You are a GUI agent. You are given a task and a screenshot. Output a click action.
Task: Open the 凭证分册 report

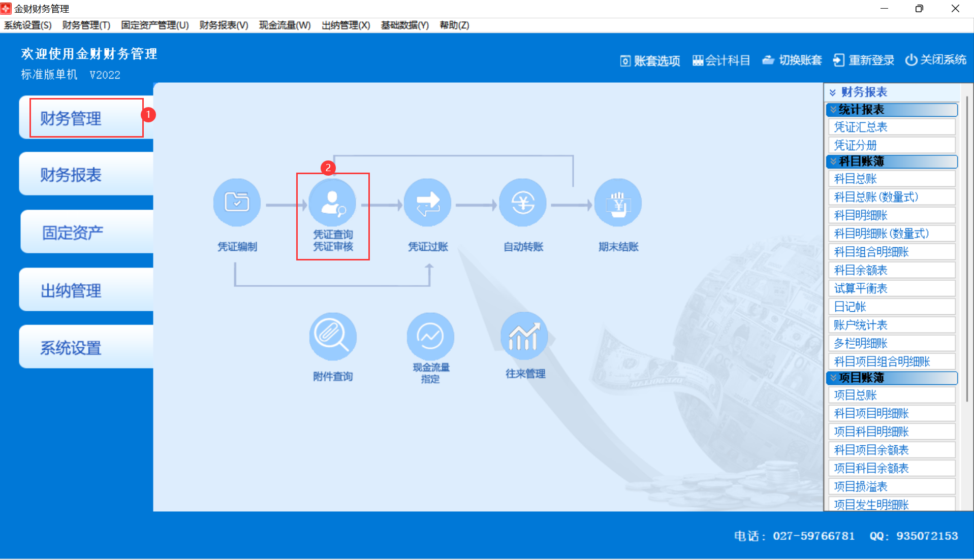point(892,145)
